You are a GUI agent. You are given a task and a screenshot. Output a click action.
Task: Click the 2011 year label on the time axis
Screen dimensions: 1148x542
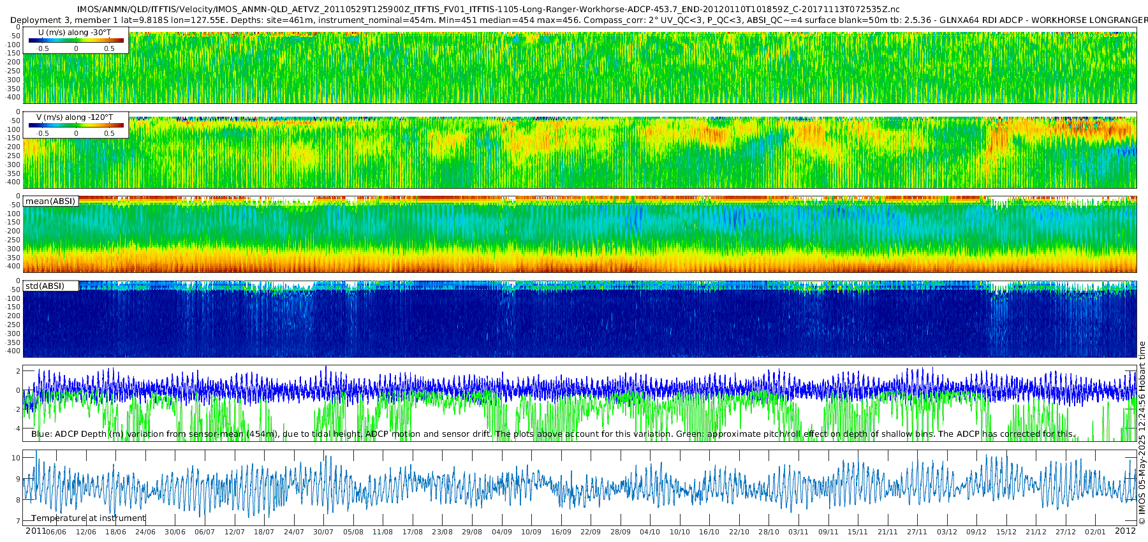(36, 531)
